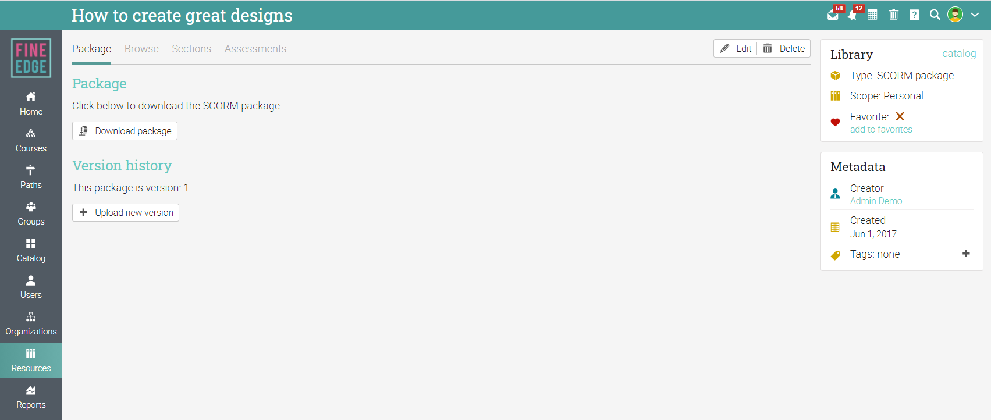Open the messages inbox icon

[x=833, y=15]
